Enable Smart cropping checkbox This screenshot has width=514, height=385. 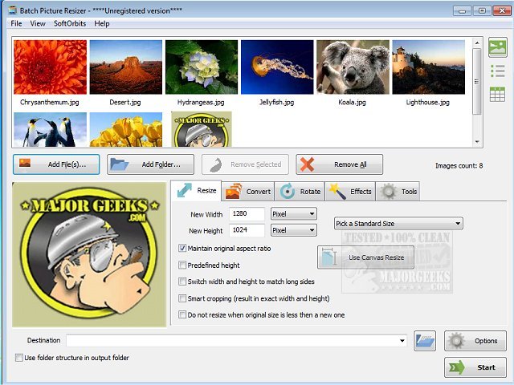pyautogui.click(x=182, y=298)
